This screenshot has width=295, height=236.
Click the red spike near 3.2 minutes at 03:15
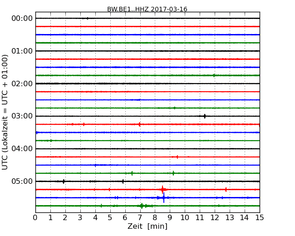coord(84,124)
